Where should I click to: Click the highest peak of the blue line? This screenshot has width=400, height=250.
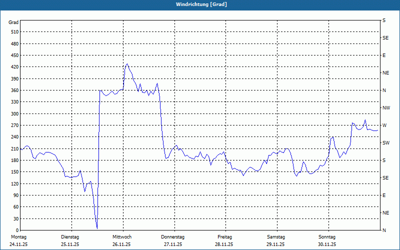[x=127, y=64]
